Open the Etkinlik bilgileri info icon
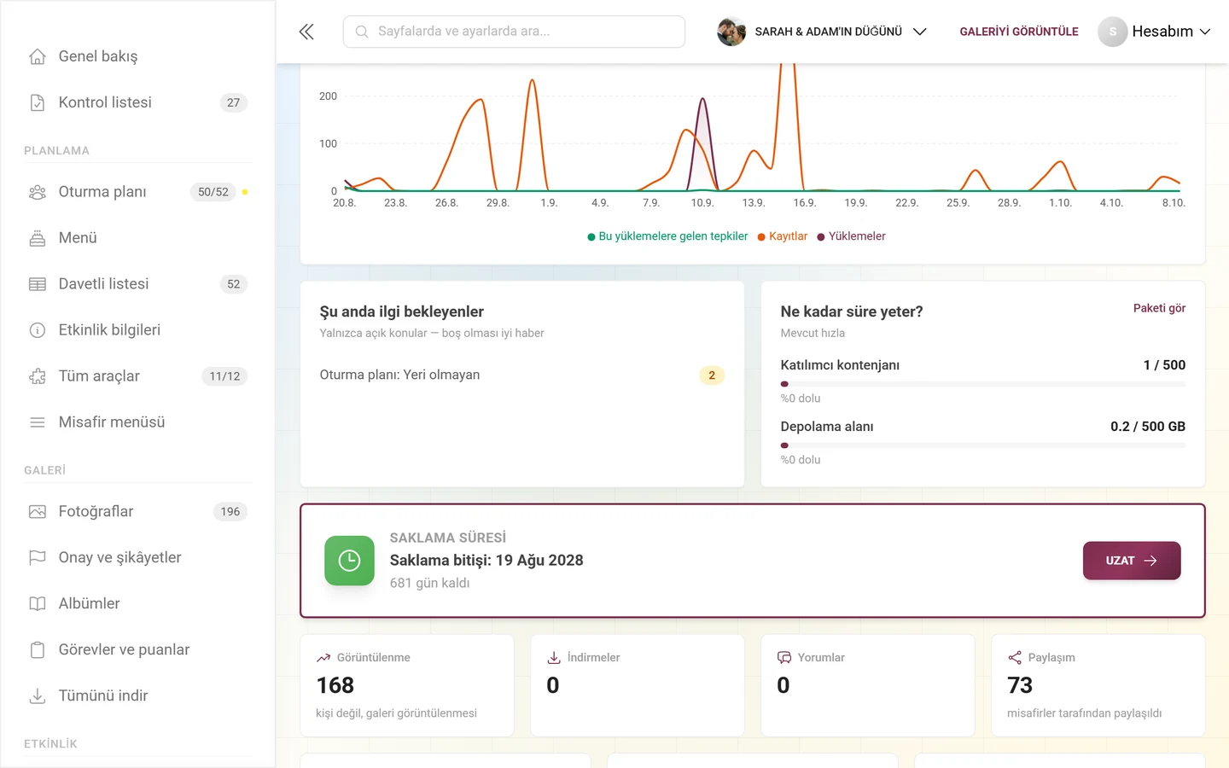Image resolution: width=1229 pixels, height=768 pixels. pyautogui.click(x=38, y=330)
